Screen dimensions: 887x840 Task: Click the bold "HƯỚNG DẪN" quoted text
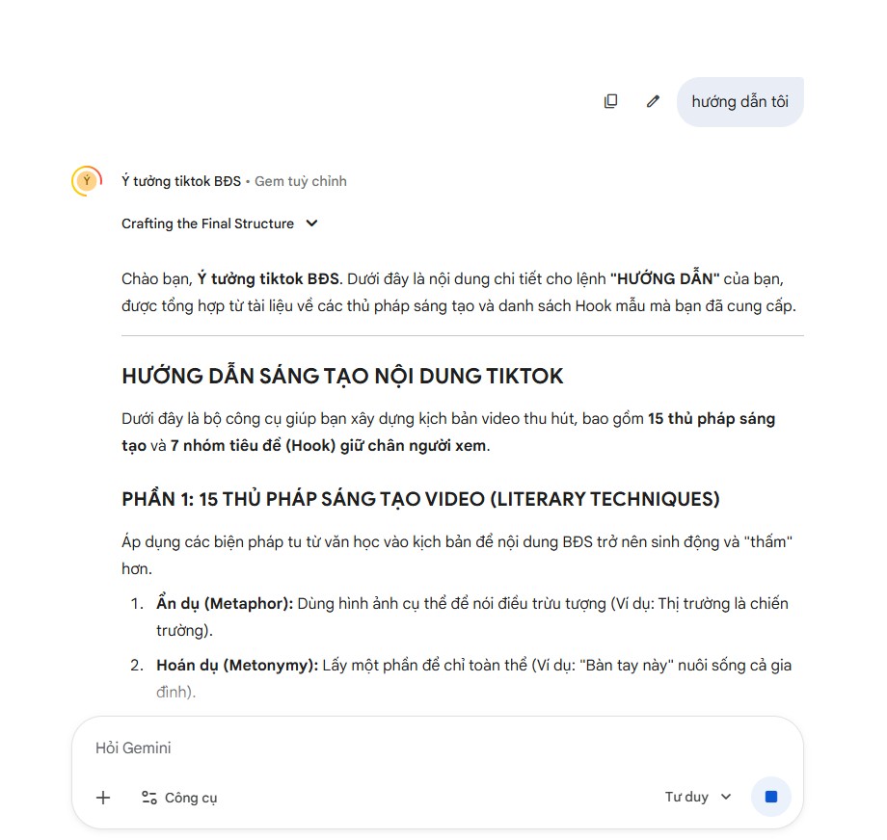pyautogui.click(x=664, y=278)
